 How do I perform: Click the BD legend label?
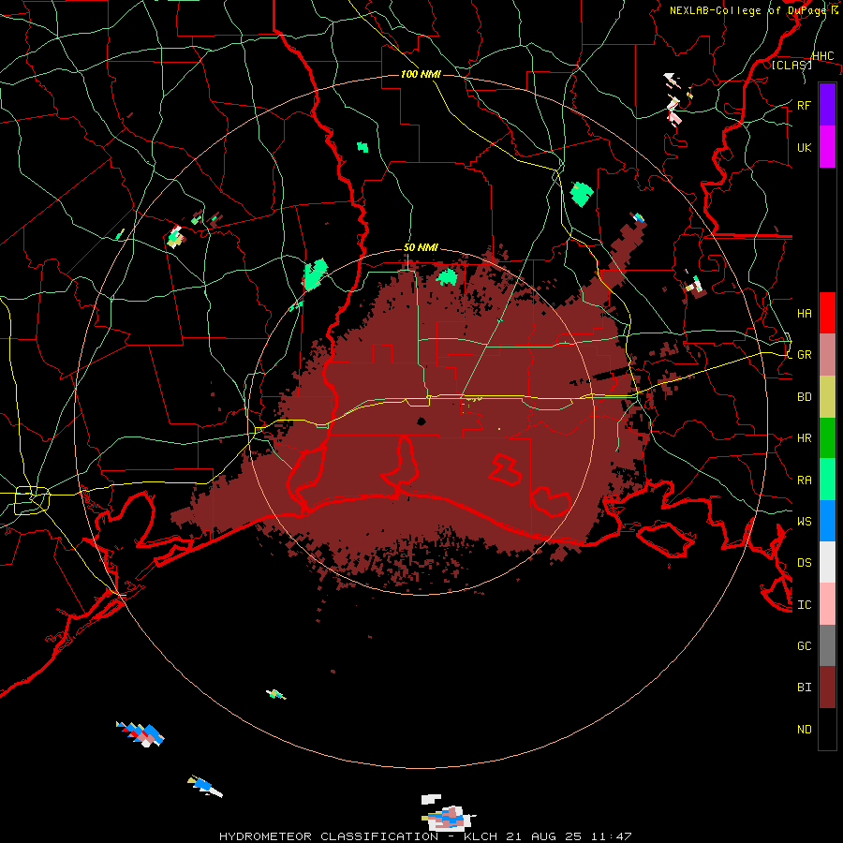point(804,397)
